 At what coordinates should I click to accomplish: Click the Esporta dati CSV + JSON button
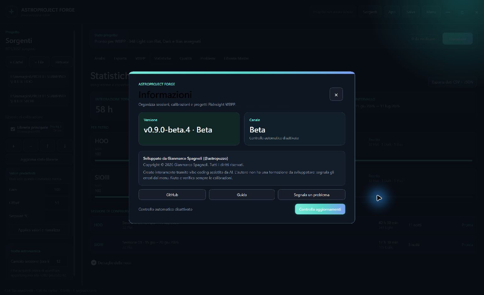point(452,82)
